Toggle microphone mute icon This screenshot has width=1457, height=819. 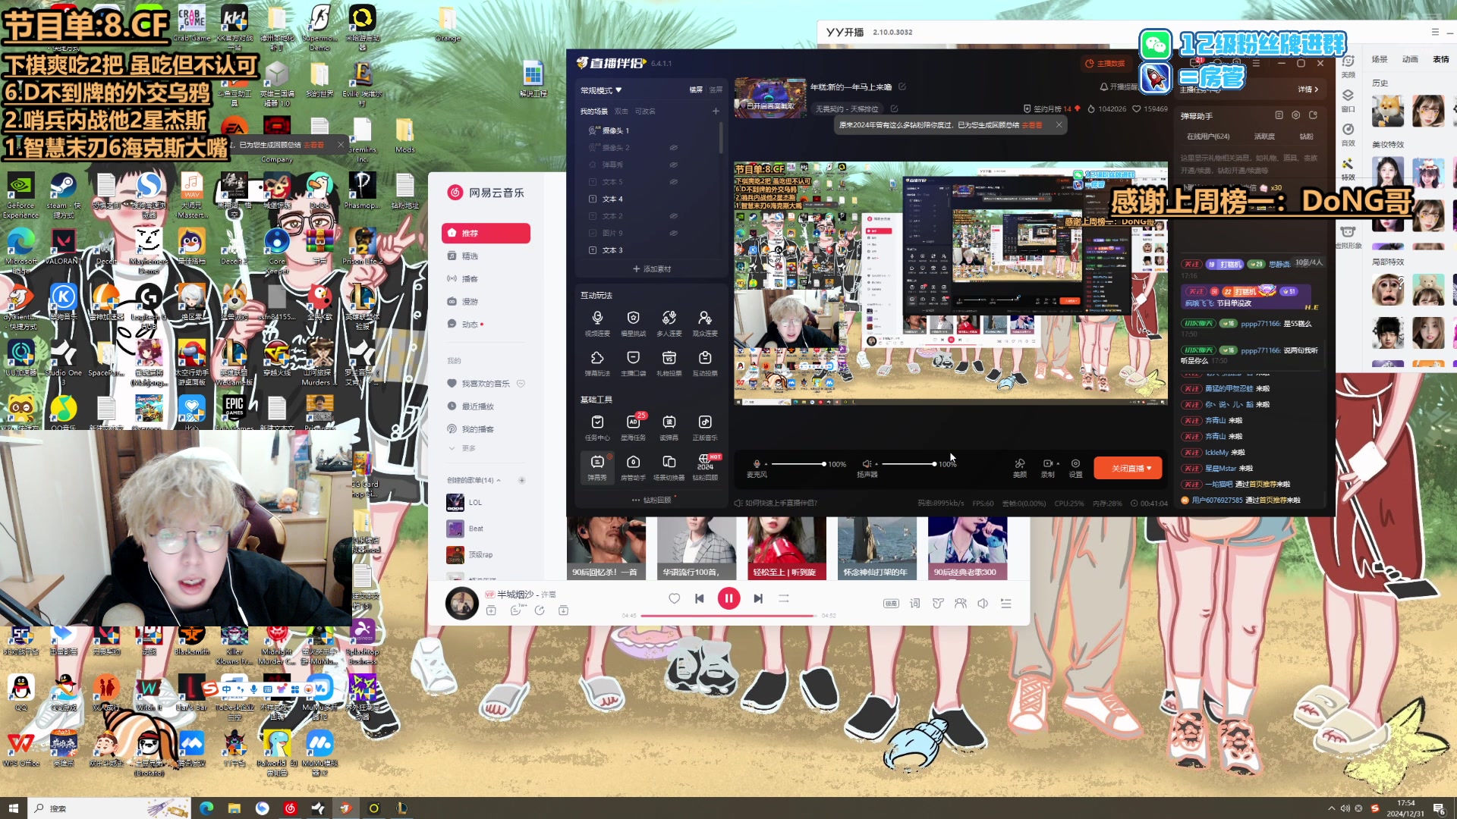756,463
